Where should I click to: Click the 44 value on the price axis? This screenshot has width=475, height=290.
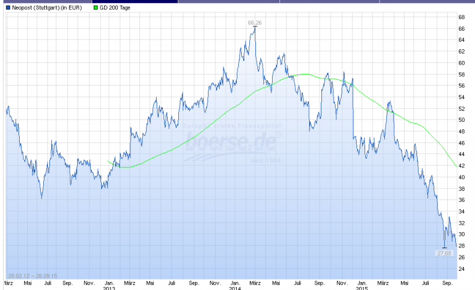461,154
